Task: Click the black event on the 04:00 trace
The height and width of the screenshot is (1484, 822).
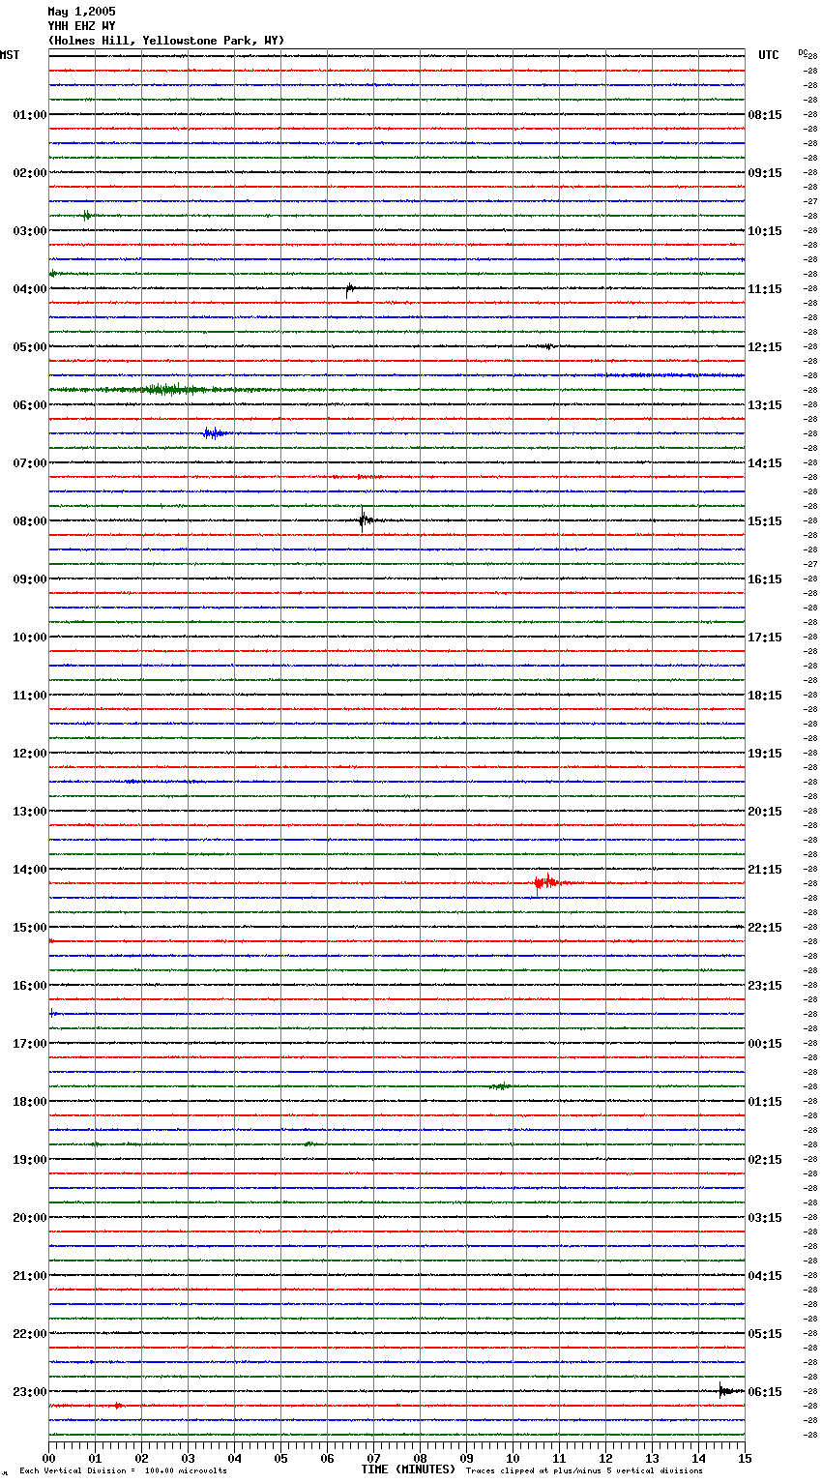Action: click(350, 287)
